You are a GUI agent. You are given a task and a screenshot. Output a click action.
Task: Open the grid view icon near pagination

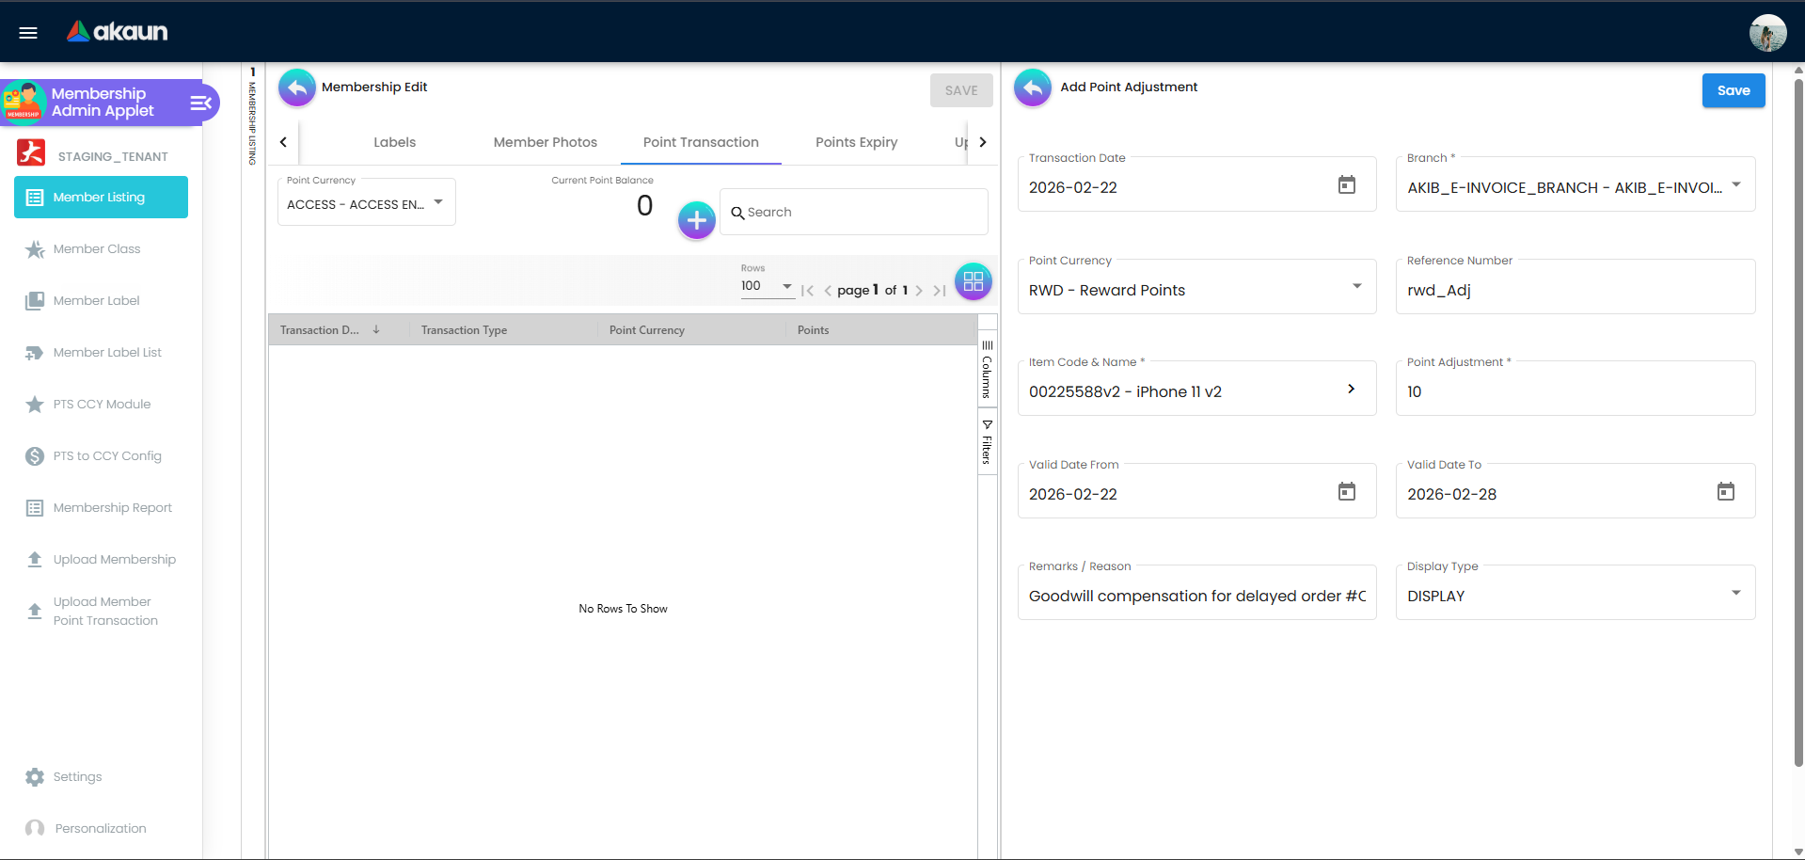coord(974,280)
